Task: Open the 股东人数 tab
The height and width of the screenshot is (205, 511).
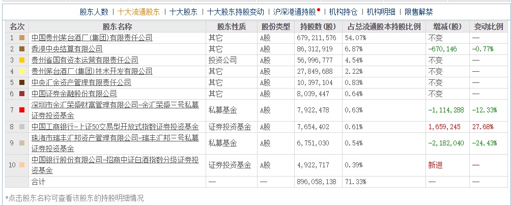Action: click(94, 12)
